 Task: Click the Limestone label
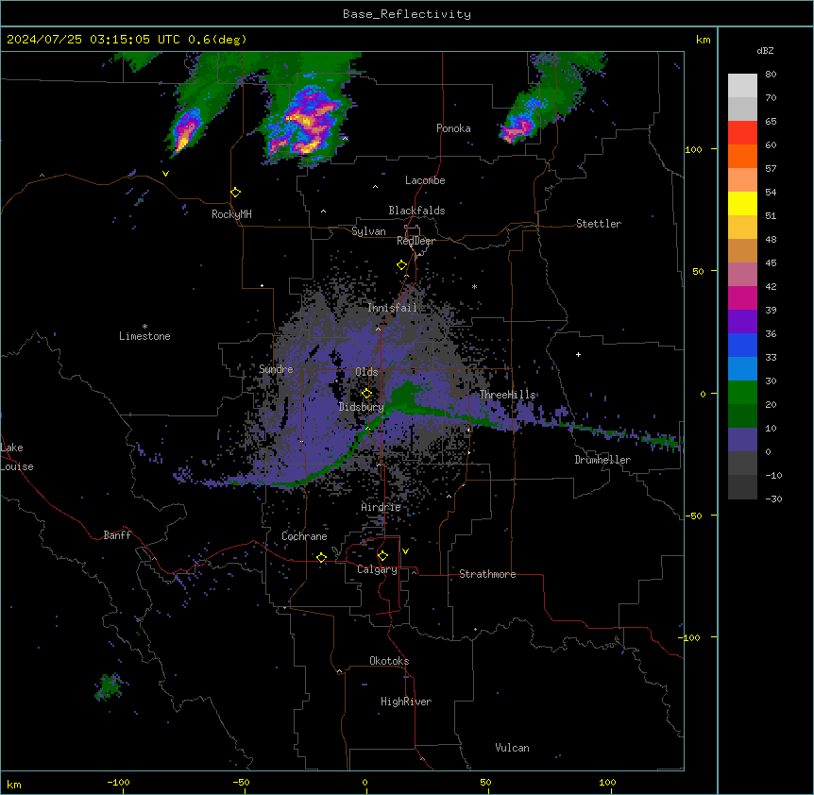tap(144, 336)
